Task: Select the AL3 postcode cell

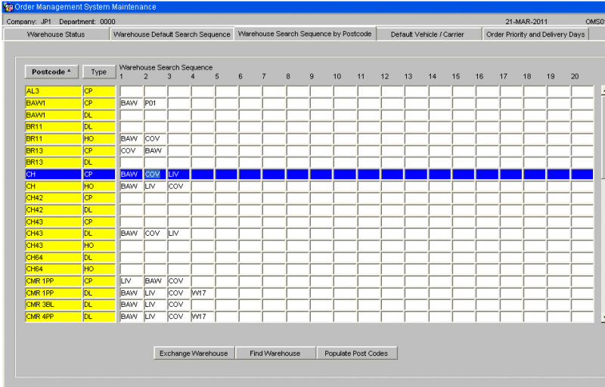Action: 53,91
